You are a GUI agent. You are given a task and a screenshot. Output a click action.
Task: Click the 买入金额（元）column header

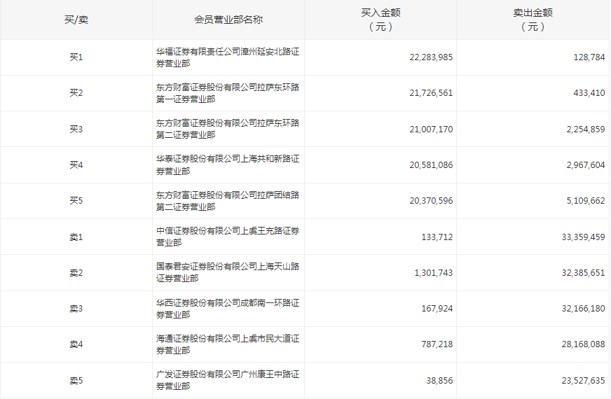click(x=380, y=20)
